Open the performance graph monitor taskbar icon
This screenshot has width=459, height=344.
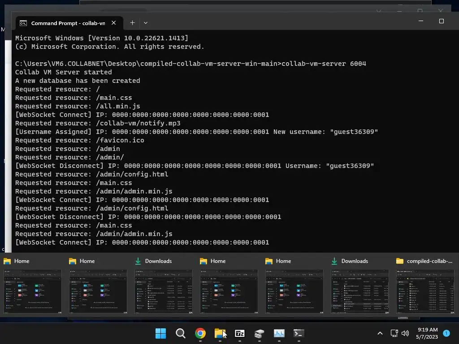[279, 333]
